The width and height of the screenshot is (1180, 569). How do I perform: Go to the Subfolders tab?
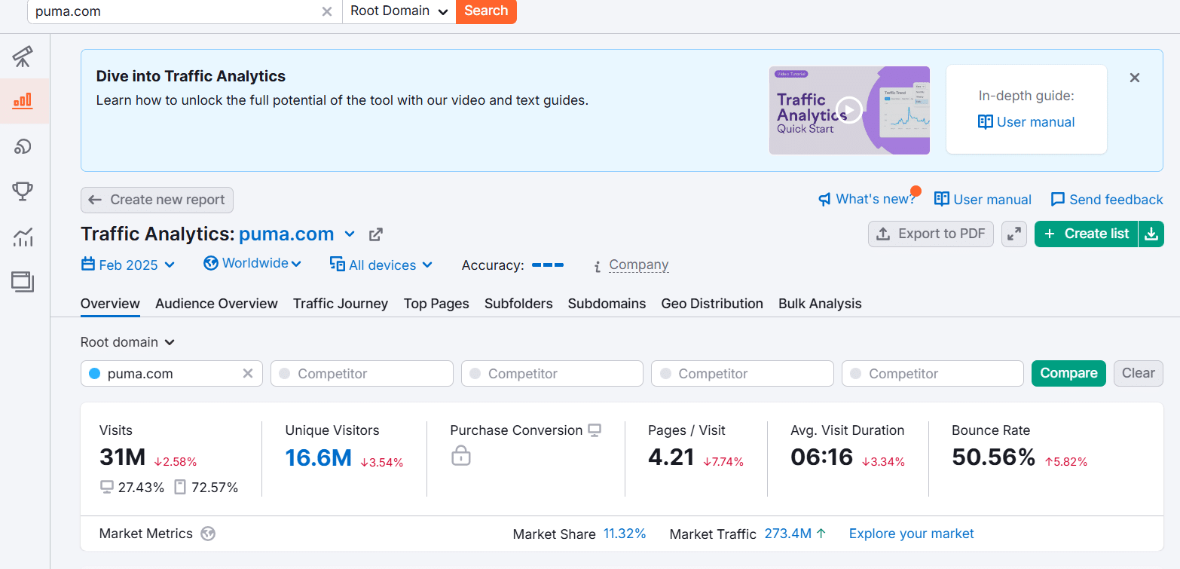[x=518, y=304]
